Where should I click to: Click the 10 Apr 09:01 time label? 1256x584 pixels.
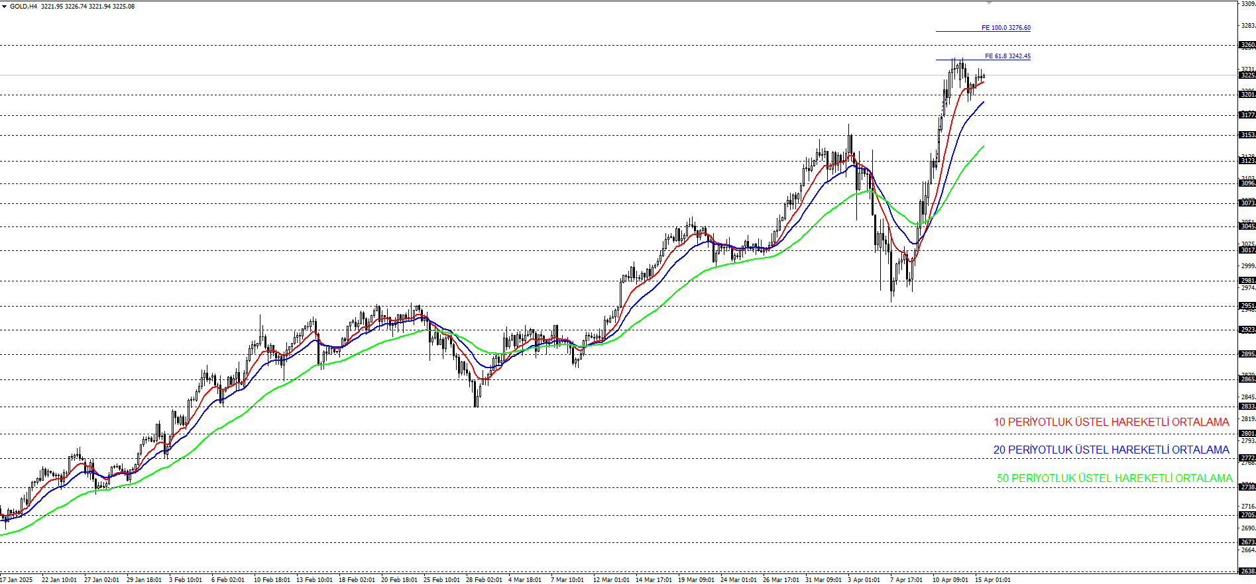point(950,579)
